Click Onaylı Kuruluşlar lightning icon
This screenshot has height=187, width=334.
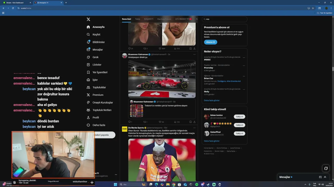click(88, 102)
